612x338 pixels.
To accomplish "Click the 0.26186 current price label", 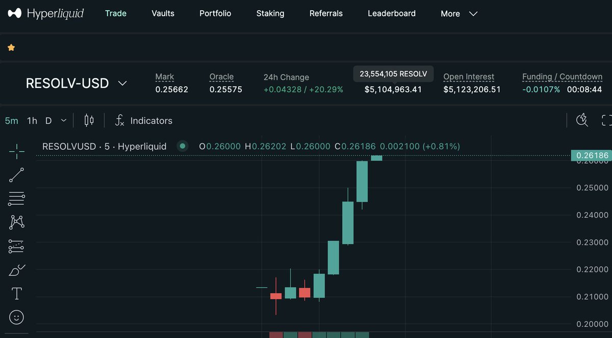I will tap(591, 155).
